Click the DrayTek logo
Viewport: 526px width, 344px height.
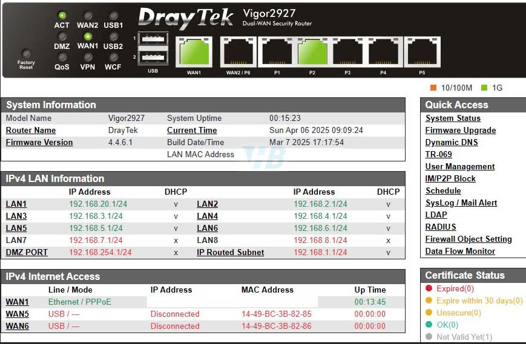185,18
